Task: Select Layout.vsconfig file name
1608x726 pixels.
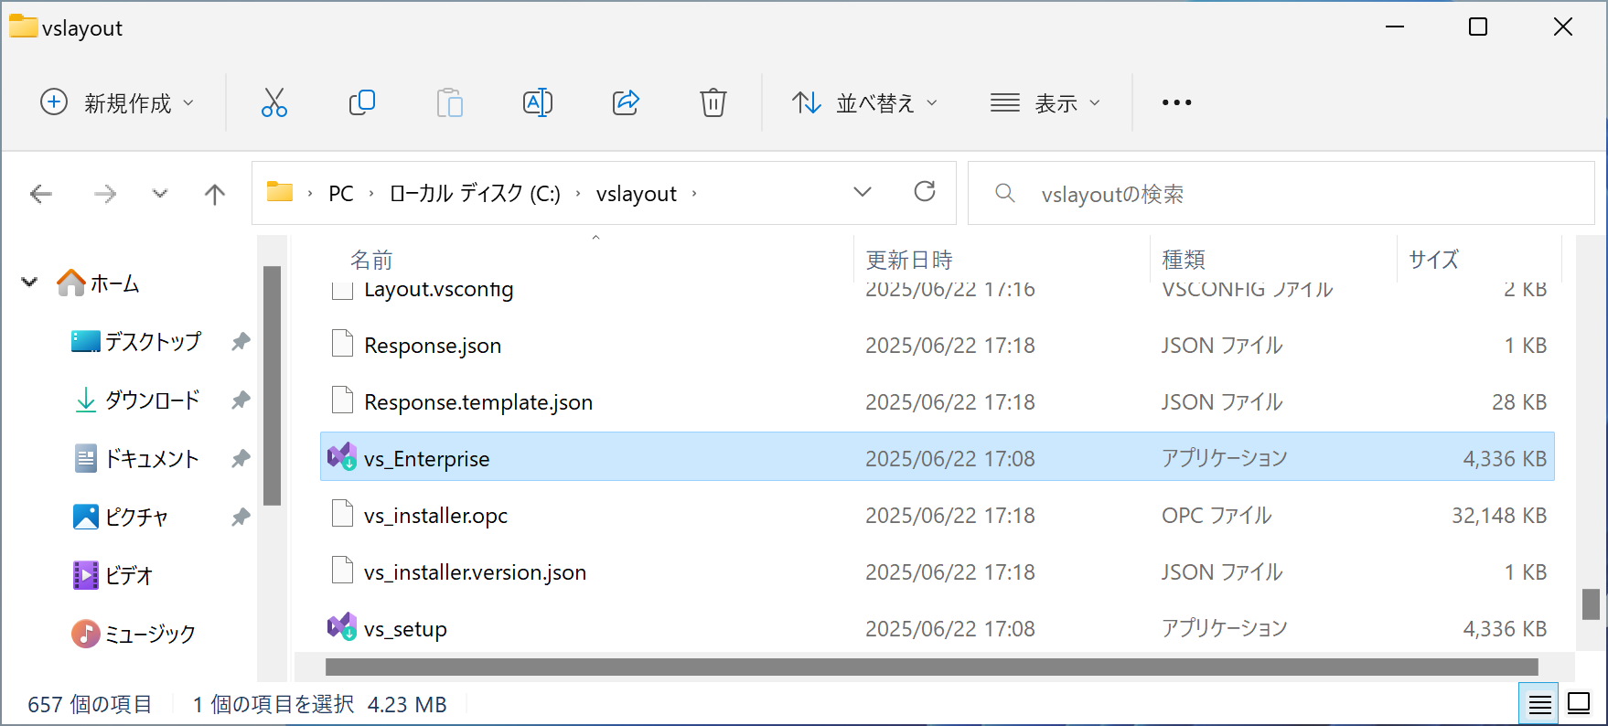Action: 438,290
